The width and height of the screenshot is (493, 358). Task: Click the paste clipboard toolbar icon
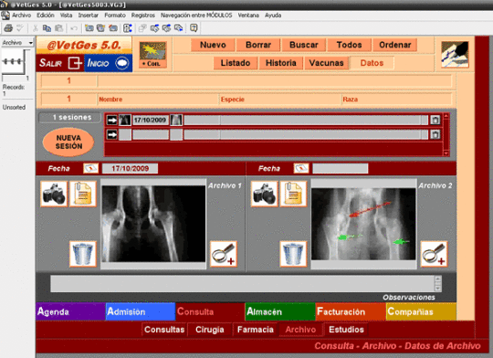(x=58, y=28)
